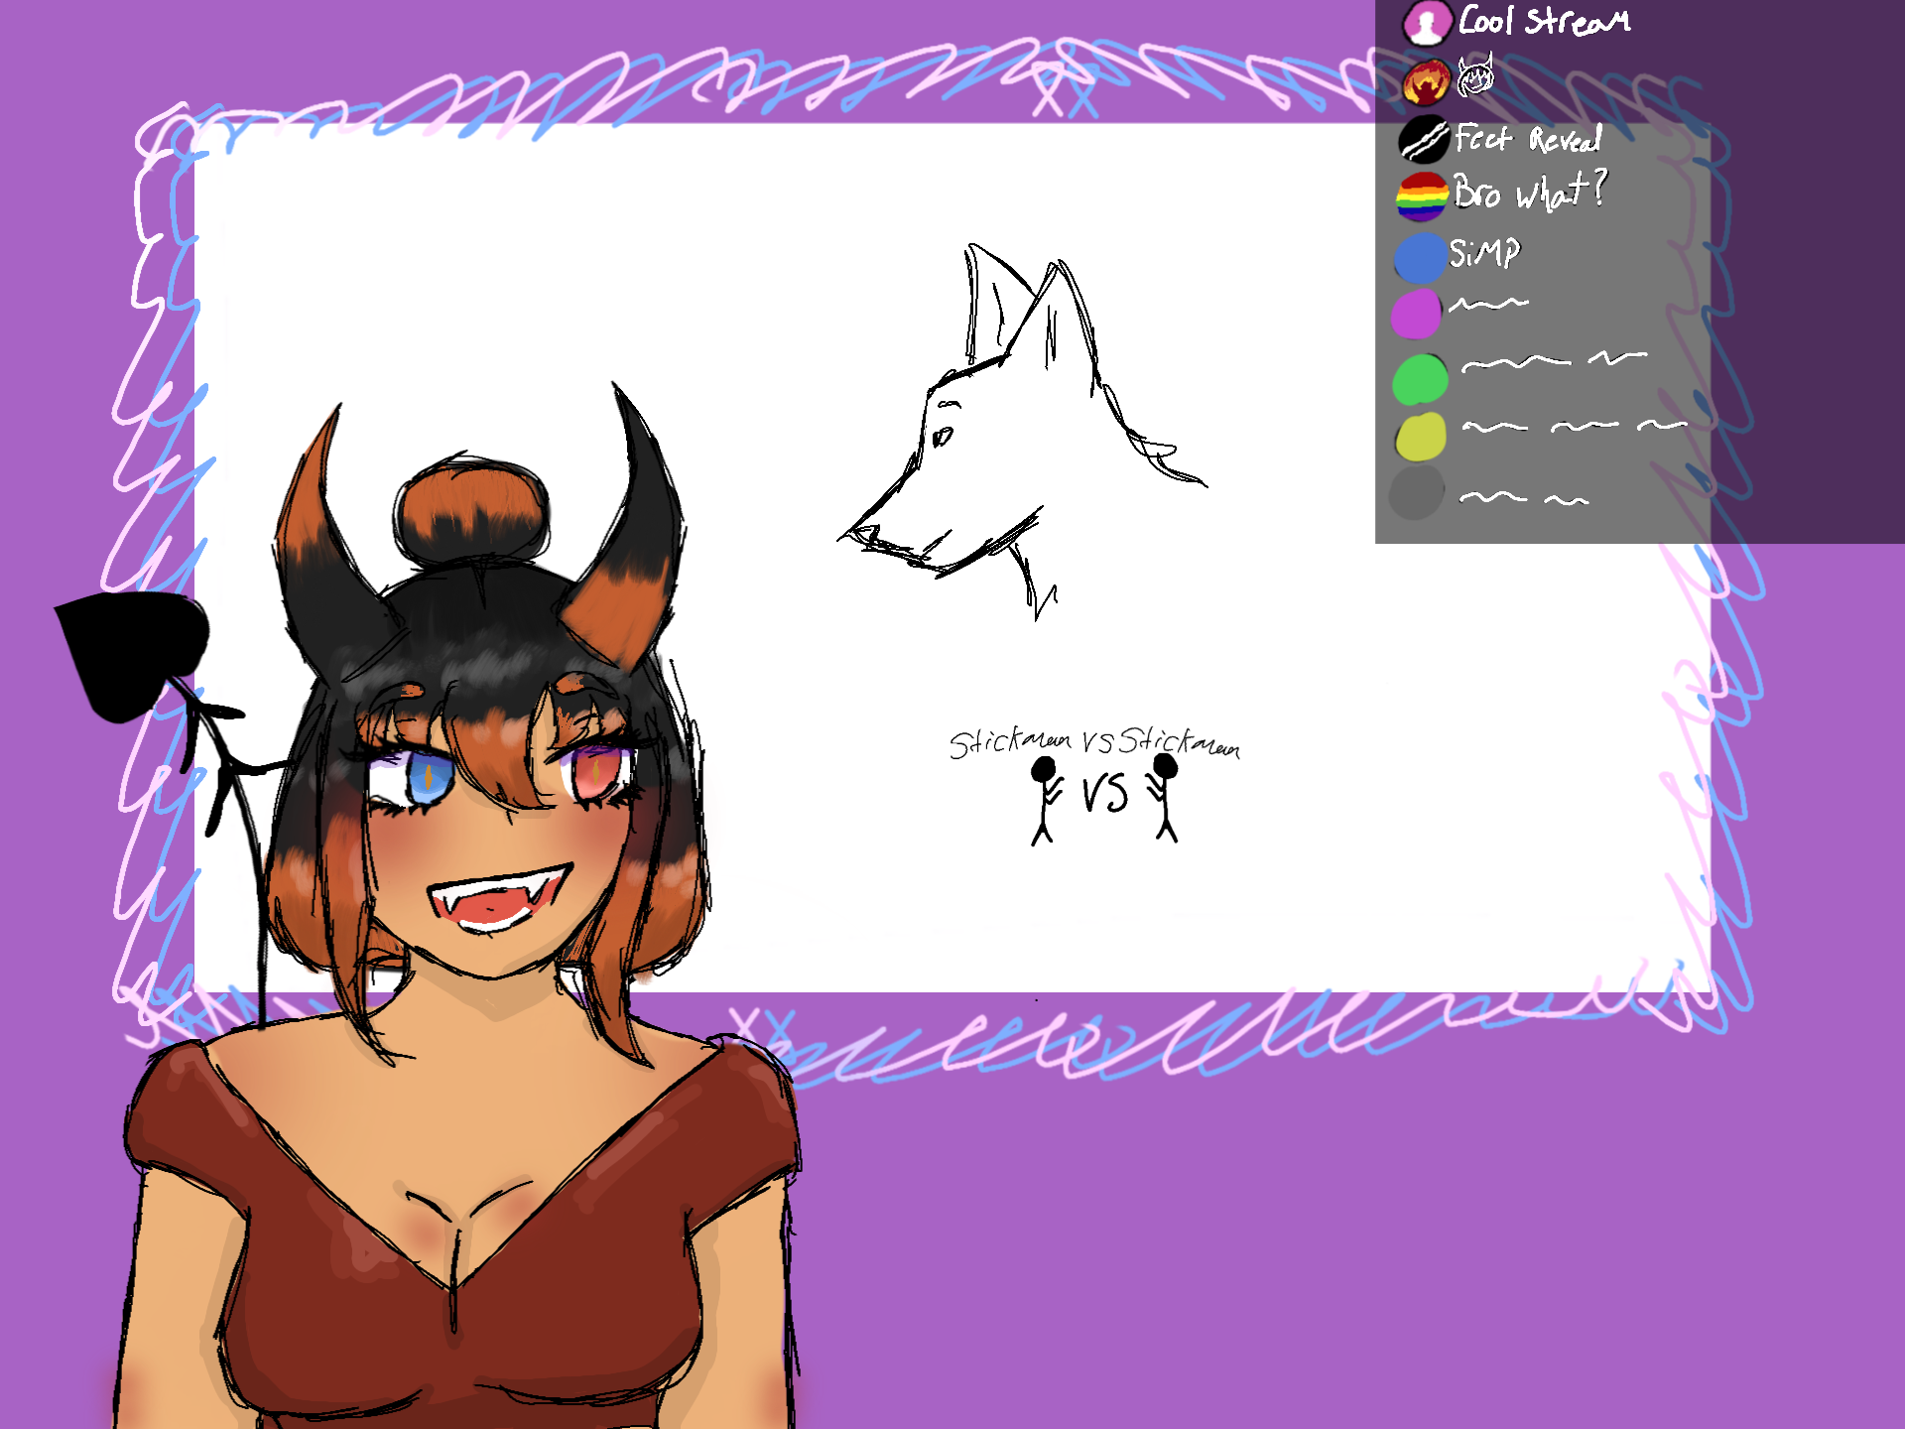
Task: Click the blue circle avatar beside SIMP
Action: click(x=1420, y=258)
